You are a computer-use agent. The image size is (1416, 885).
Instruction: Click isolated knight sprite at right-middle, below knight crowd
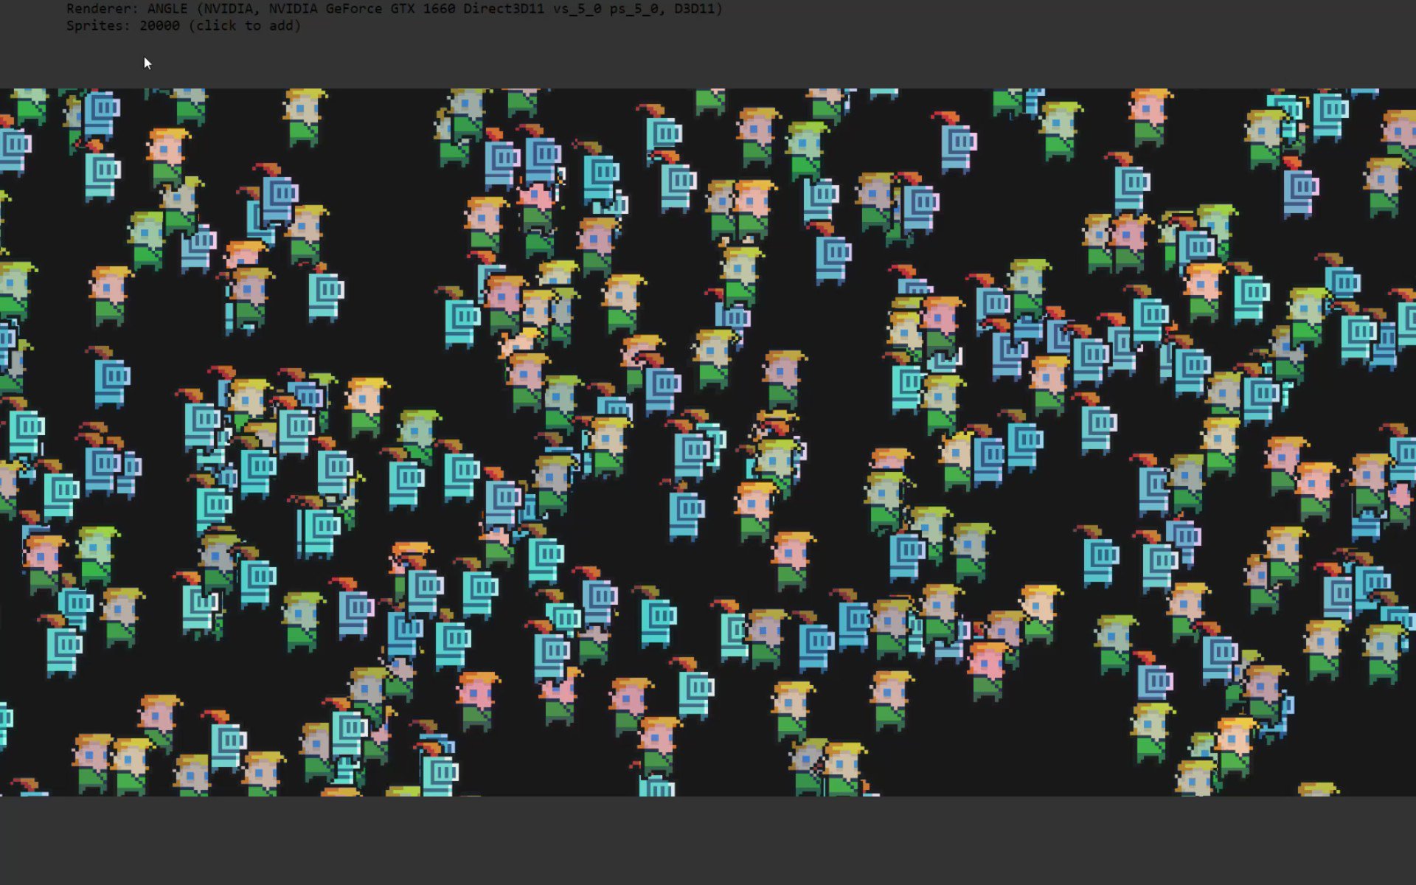pos(1097,425)
